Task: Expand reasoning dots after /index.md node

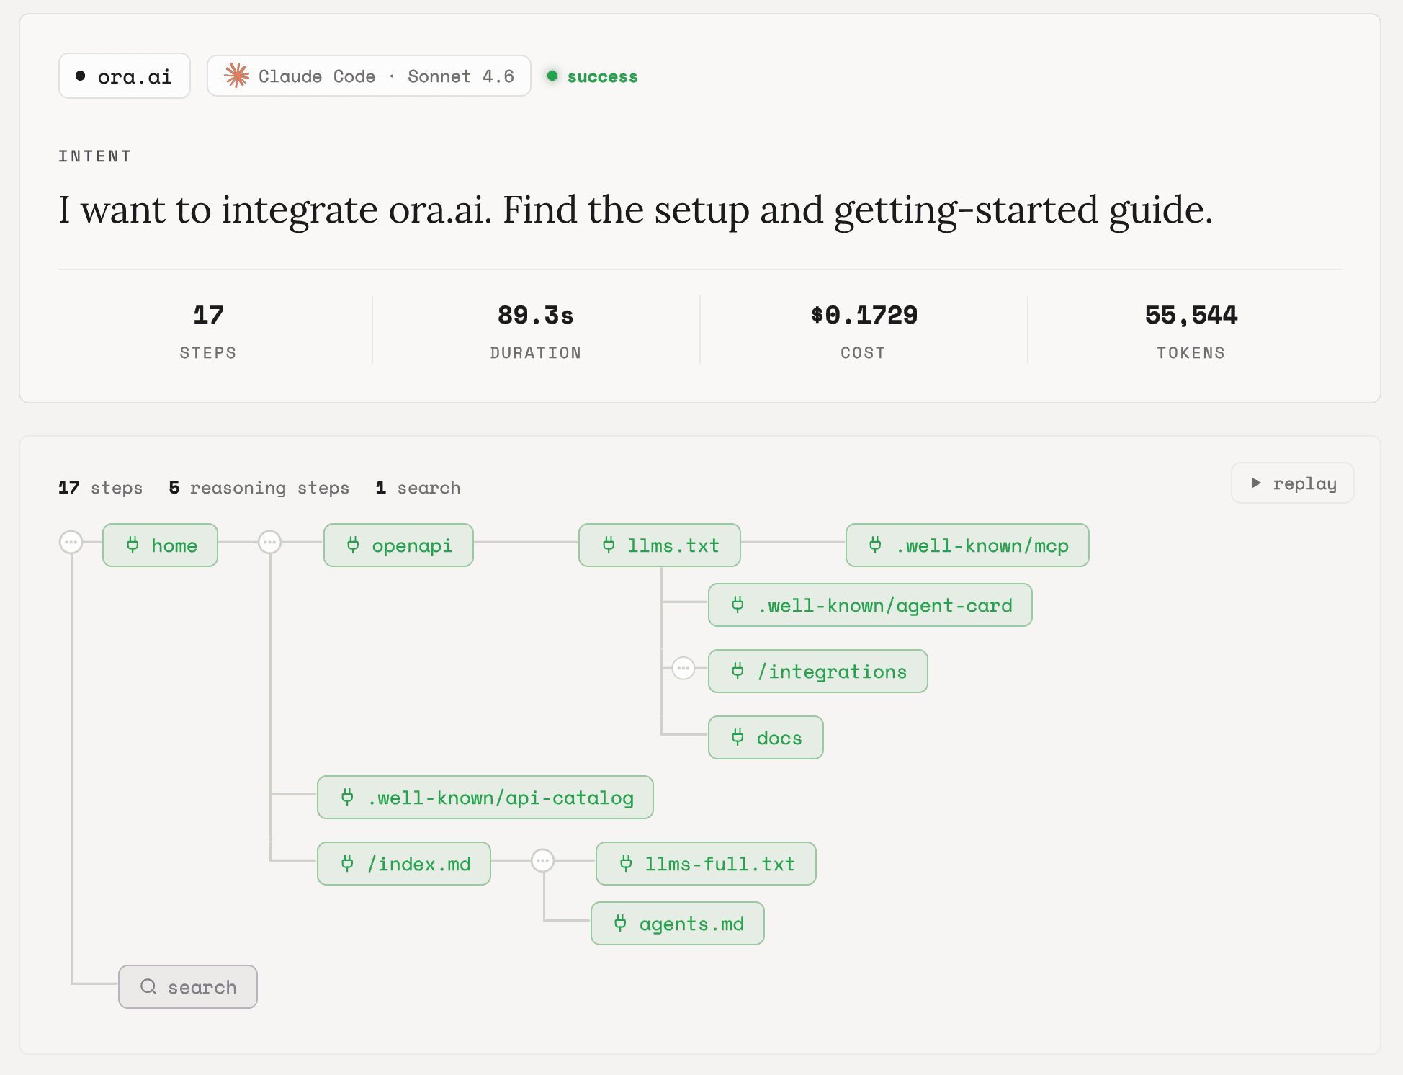Action: 542,860
